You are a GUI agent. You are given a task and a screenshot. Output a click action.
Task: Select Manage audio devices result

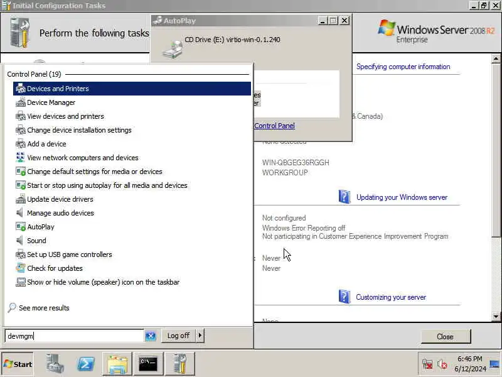point(60,213)
